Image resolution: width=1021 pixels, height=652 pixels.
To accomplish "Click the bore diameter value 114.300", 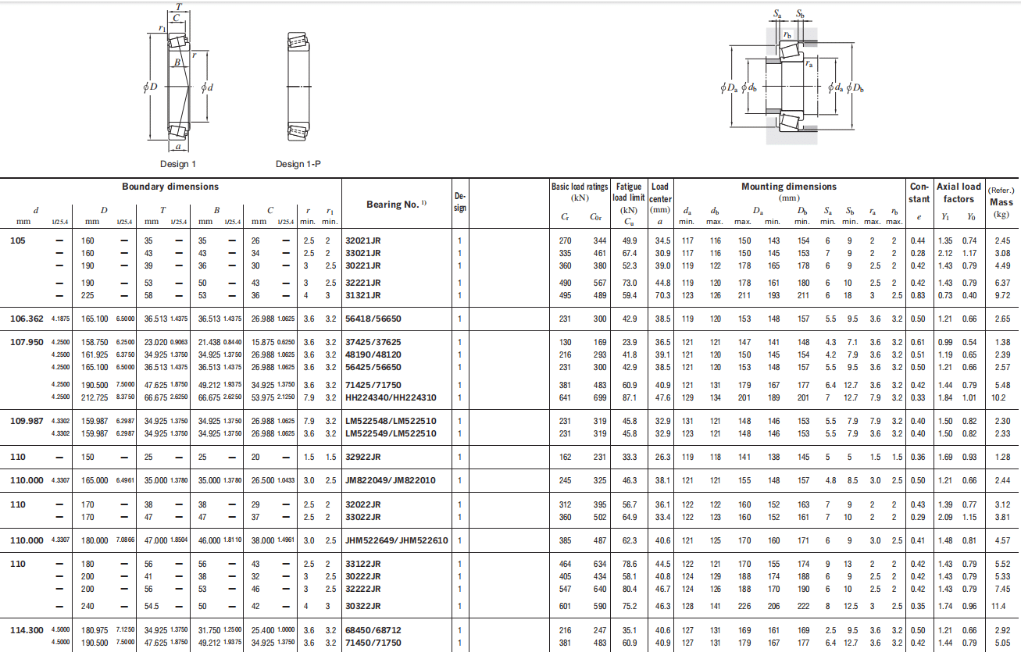I will 27,629.
